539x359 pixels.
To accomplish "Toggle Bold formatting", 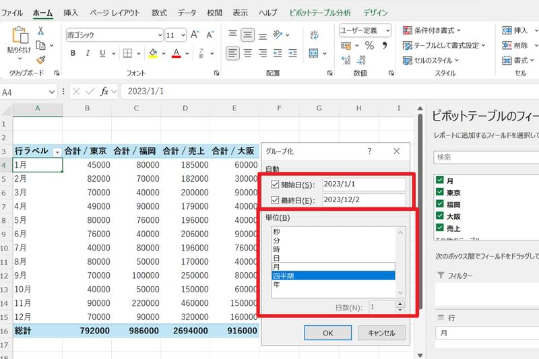I will click(73, 53).
